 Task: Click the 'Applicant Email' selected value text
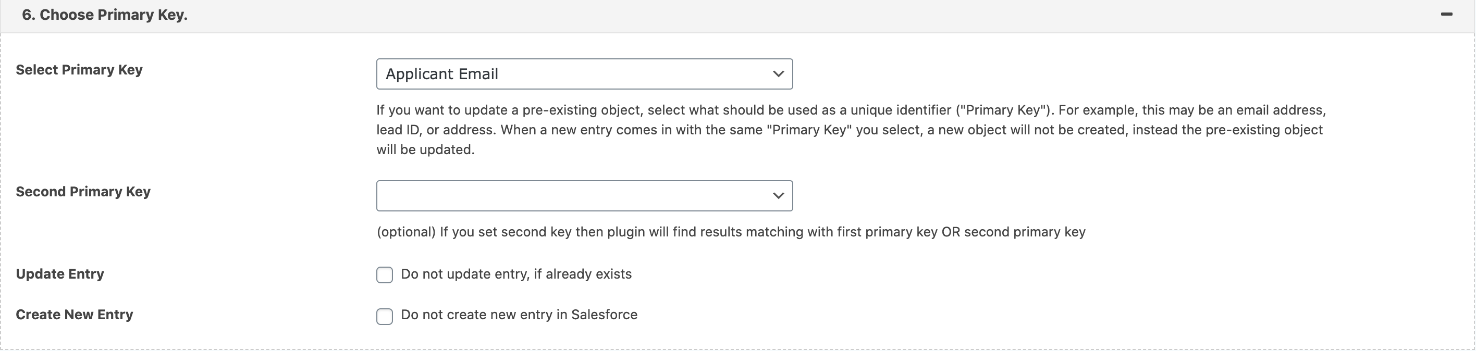(442, 74)
